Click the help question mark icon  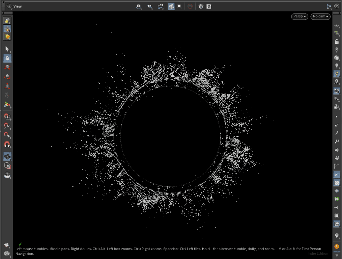click(337, 6)
